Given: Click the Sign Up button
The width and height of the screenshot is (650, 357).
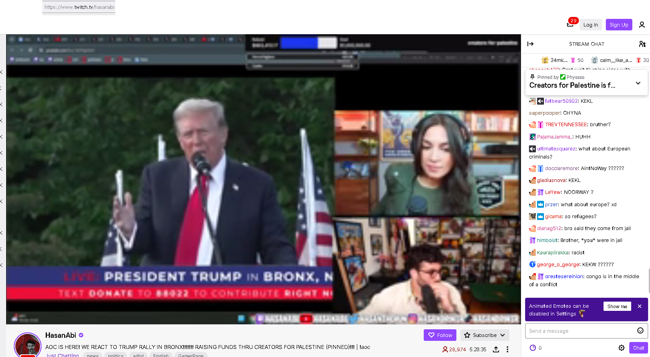Looking at the screenshot, I should 619,25.
